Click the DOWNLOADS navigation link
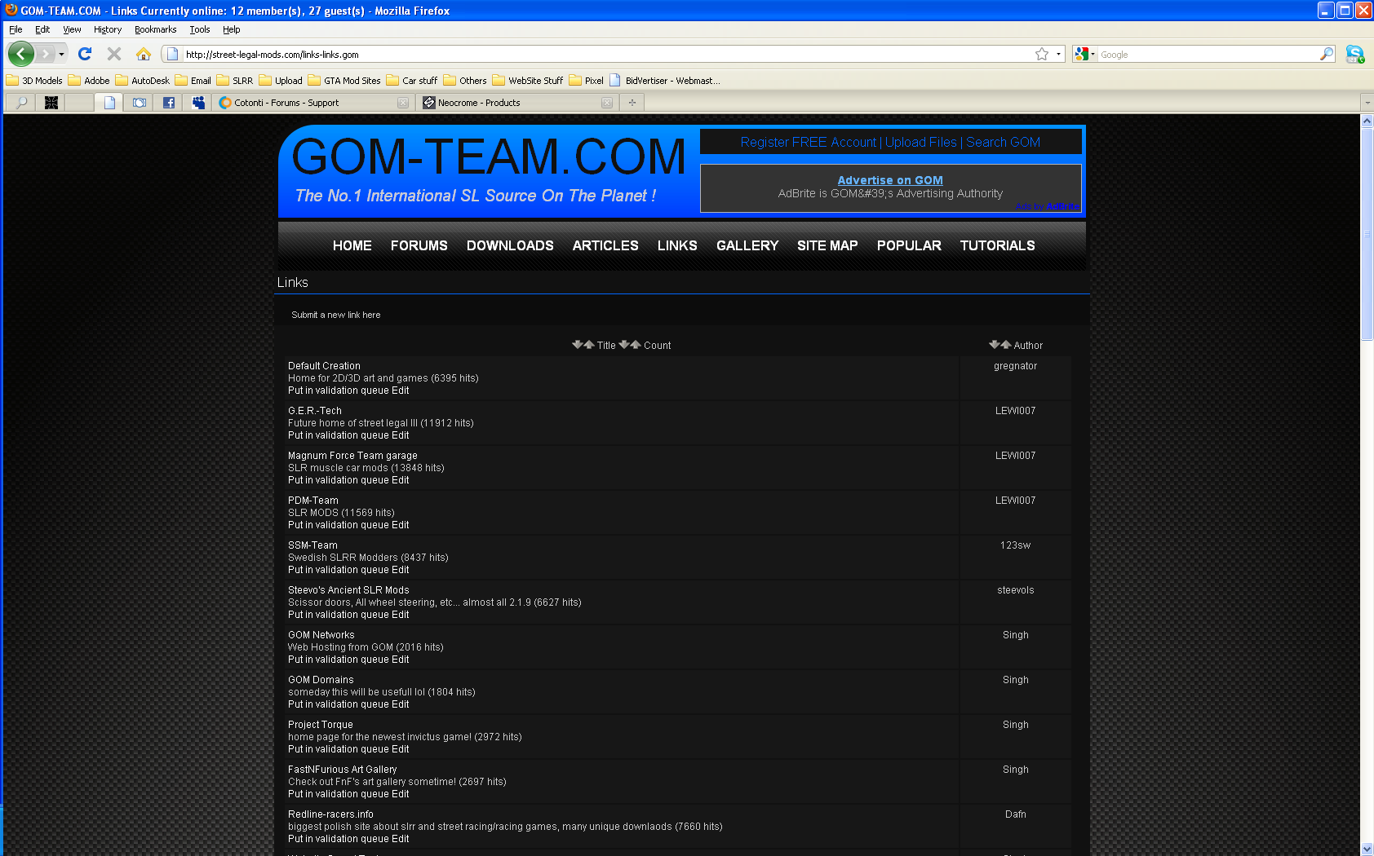The height and width of the screenshot is (856, 1374). click(x=510, y=245)
